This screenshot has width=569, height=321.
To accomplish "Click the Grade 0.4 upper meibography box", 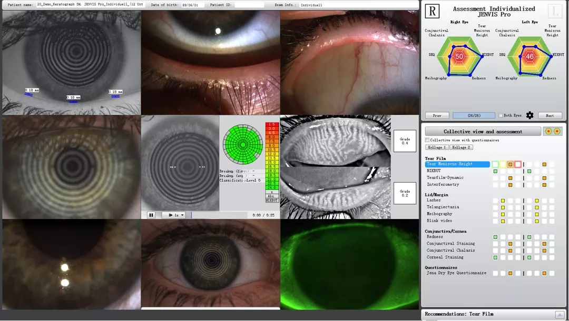I will pos(405,141).
